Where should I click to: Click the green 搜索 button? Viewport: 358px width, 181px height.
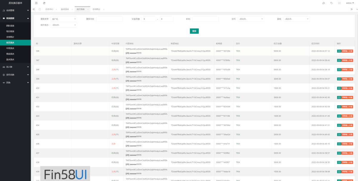coord(194,31)
